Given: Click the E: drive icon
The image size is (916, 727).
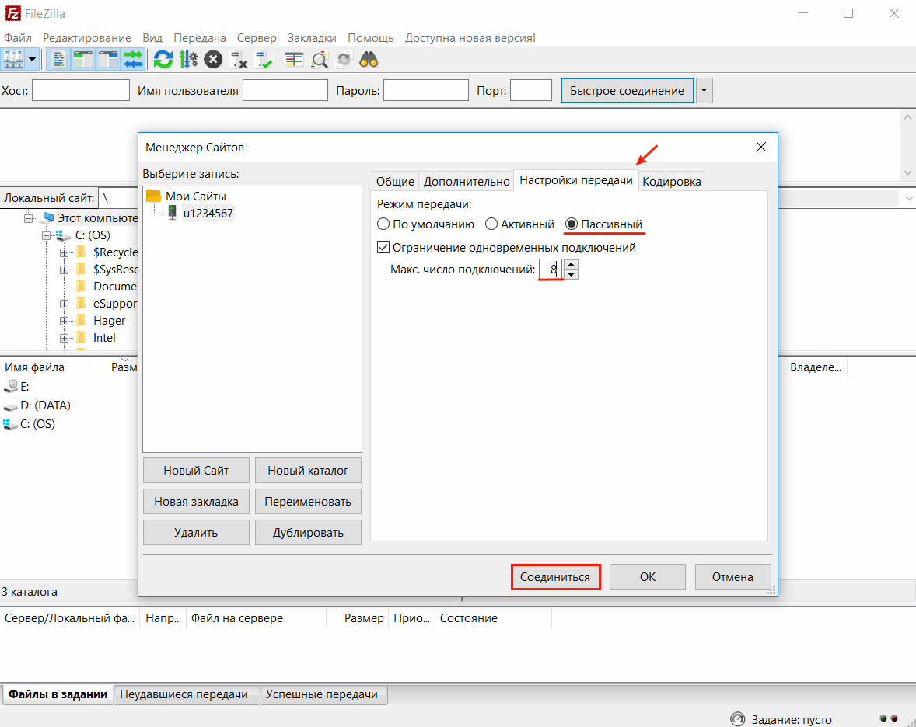Looking at the screenshot, I should pos(11,386).
